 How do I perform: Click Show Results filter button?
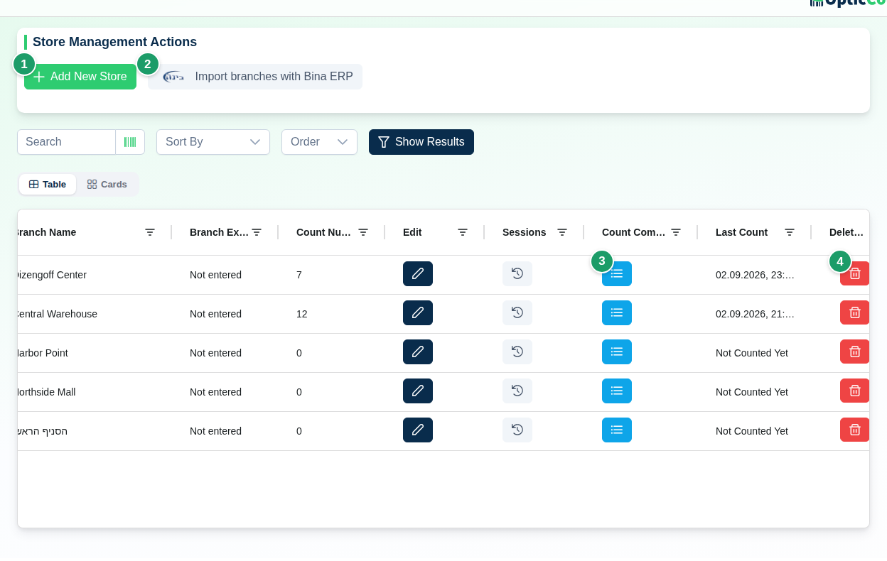(421, 142)
